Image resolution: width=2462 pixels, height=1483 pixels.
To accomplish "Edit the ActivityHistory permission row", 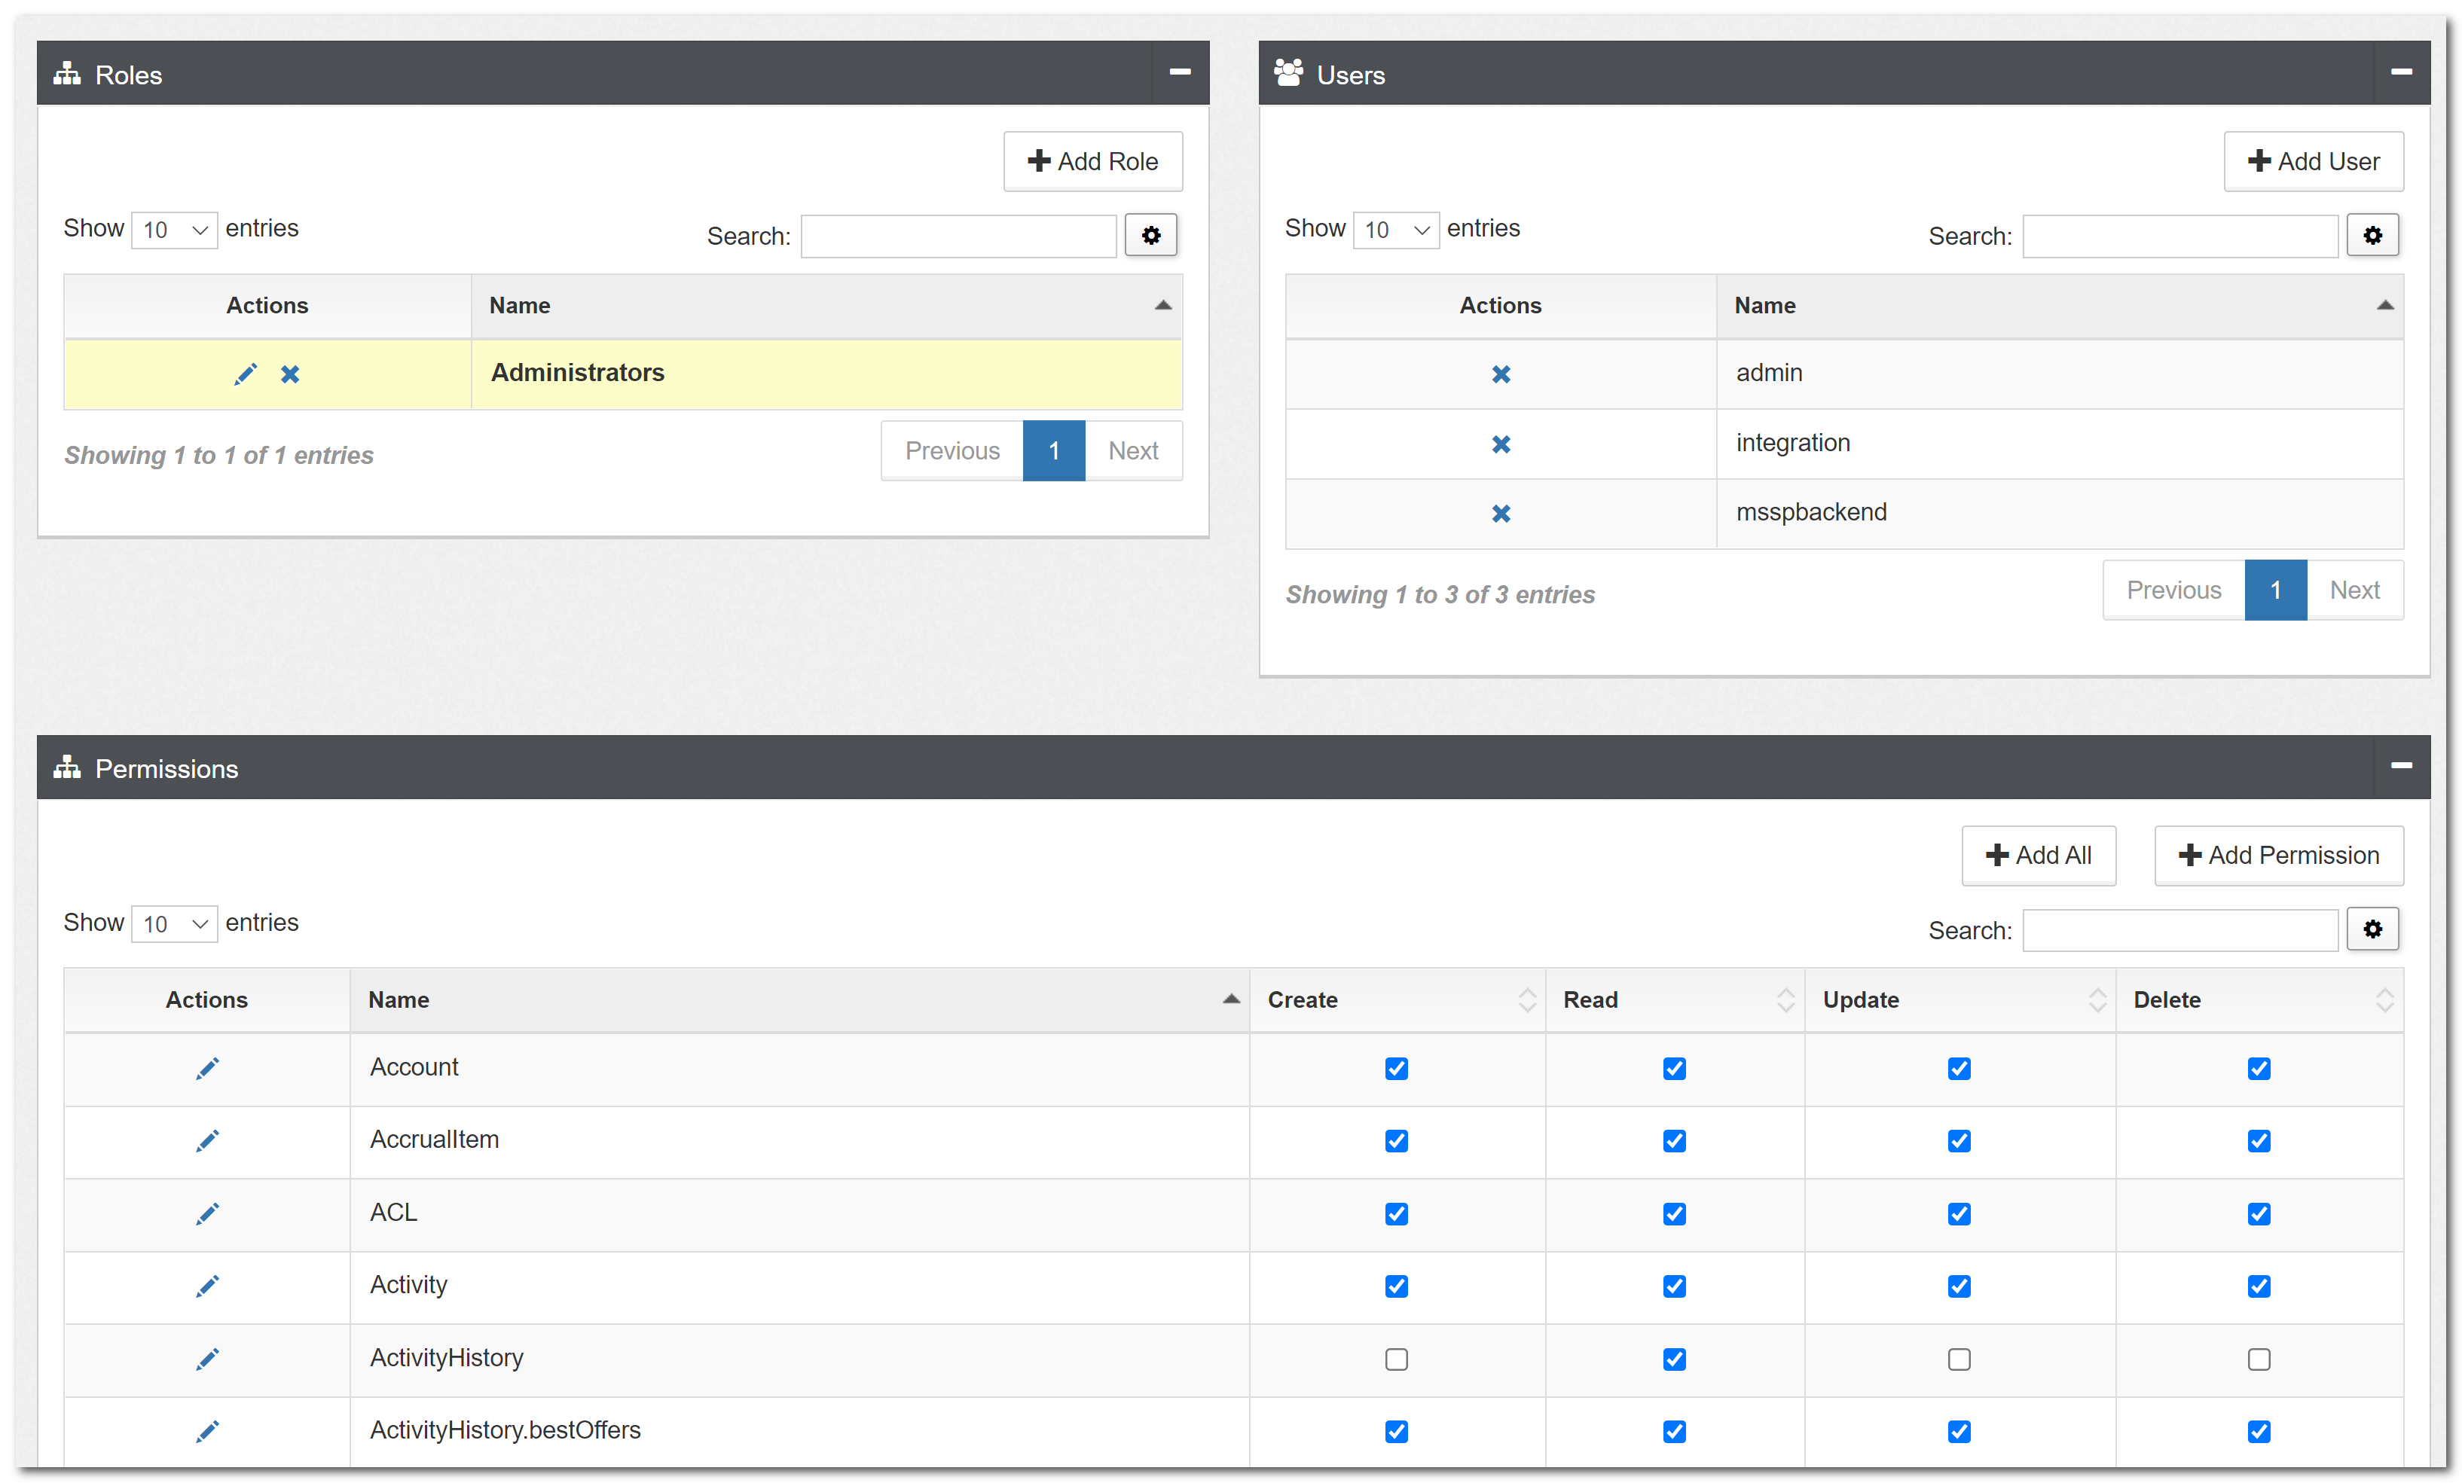I will [207, 1358].
